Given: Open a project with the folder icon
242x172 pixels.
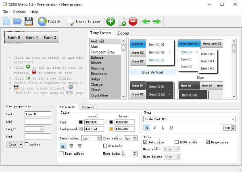Looking at the screenshot, I should click(18, 21).
